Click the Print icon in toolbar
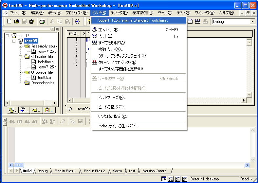This screenshot has height=183, width=258. 42,22
